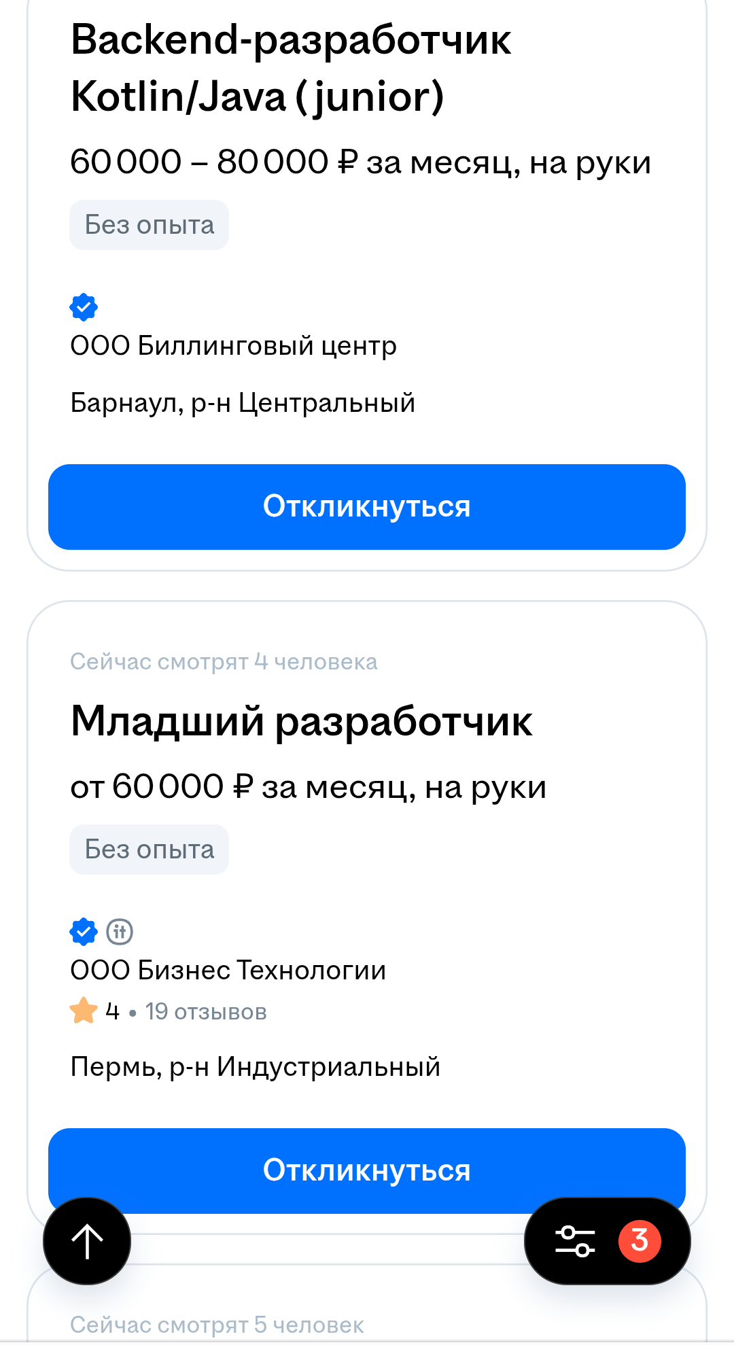Tap the red badge showing 3 active filters
The image size is (734, 1345).
(x=639, y=1241)
